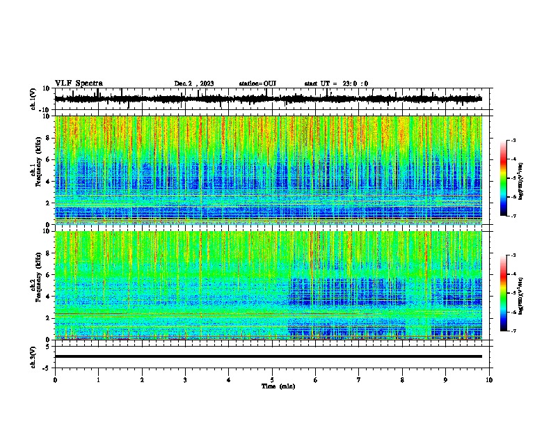Click the "-7" label on ch.2 color scale

pyautogui.click(x=513, y=331)
